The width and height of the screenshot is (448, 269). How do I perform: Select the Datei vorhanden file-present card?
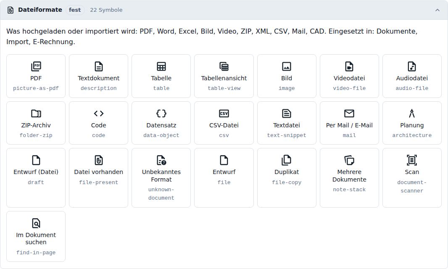pos(99,177)
